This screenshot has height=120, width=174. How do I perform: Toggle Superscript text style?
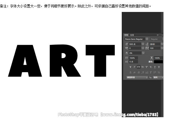pyautogui.click(x=147, y=67)
